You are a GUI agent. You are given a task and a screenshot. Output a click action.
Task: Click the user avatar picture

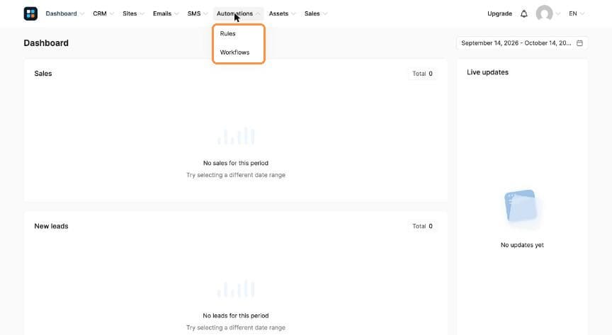[x=544, y=13]
